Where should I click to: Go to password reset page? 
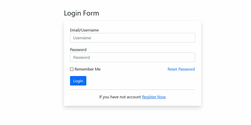(x=181, y=69)
